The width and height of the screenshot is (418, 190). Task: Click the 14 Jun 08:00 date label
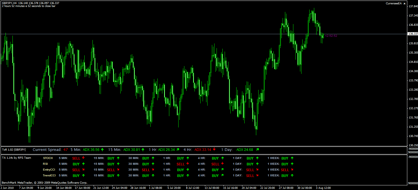(x=64, y=188)
